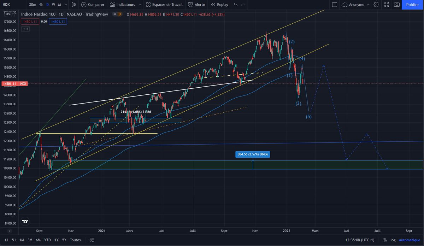
Task: Select the M monthly timeframe
Action: (x=59, y=5)
